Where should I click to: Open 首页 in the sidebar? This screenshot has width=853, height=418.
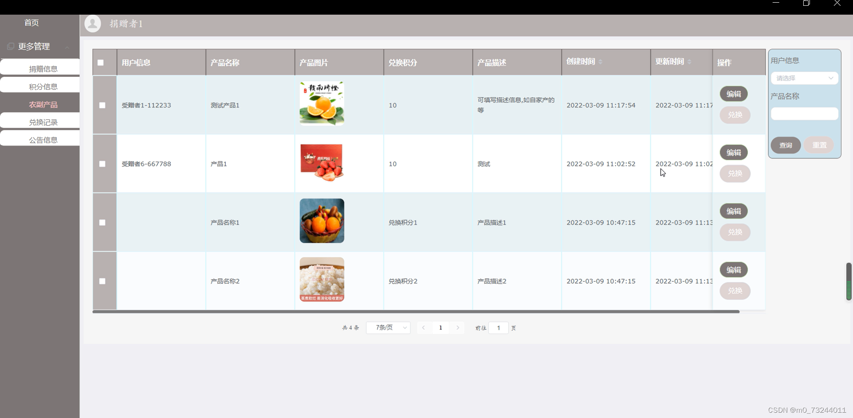tap(32, 23)
